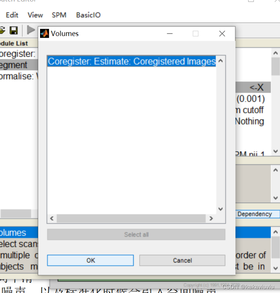
Task: Select the Segment module in Module List
Action: (x=19, y=65)
